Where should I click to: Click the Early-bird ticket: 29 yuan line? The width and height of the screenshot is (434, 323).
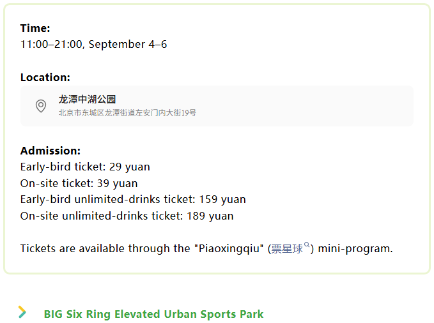point(85,167)
